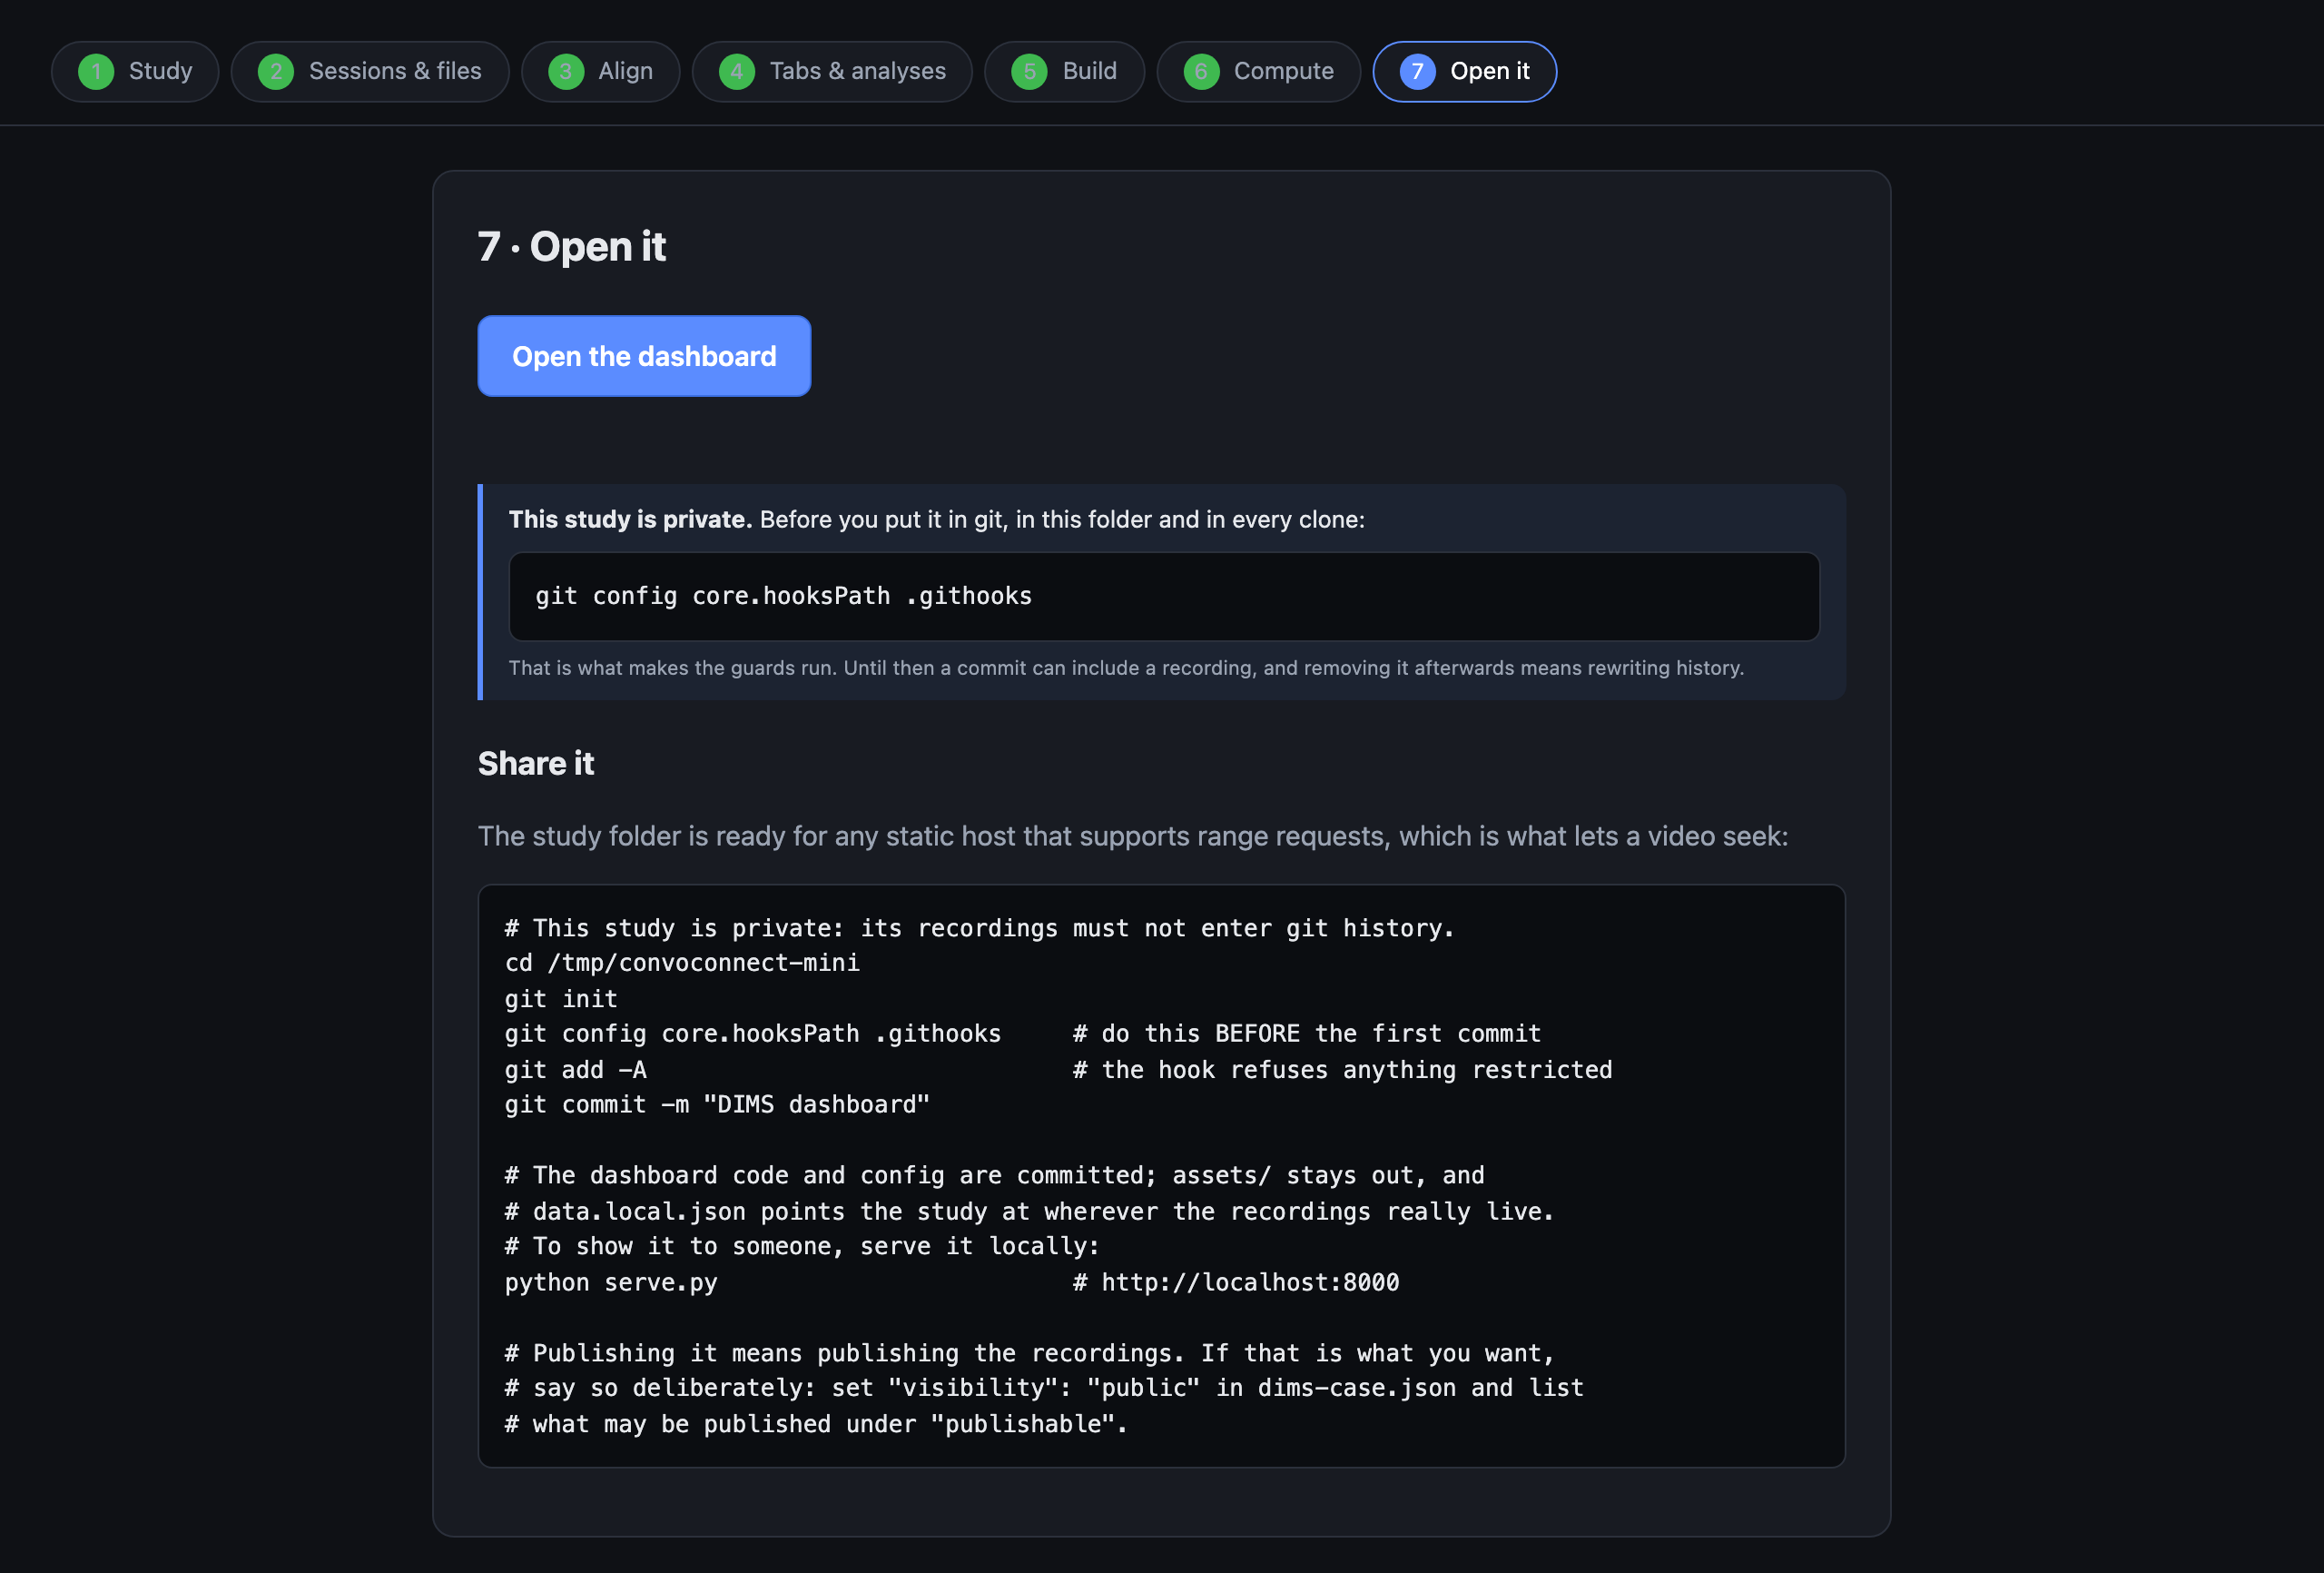The image size is (2324, 1573).
Task: Click the static host range requests sentence
Action: [1133, 836]
